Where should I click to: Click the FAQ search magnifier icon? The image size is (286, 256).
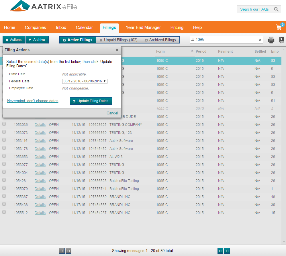276,9
